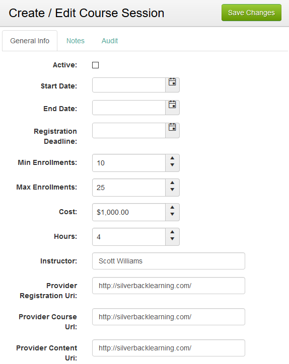Screen dimensions: 289x364
Task: Increase Max Enrollments with up arrow
Action: [x=172, y=183]
